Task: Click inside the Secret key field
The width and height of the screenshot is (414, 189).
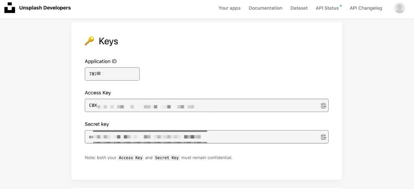Action: pyautogui.click(x=207, y=137)
